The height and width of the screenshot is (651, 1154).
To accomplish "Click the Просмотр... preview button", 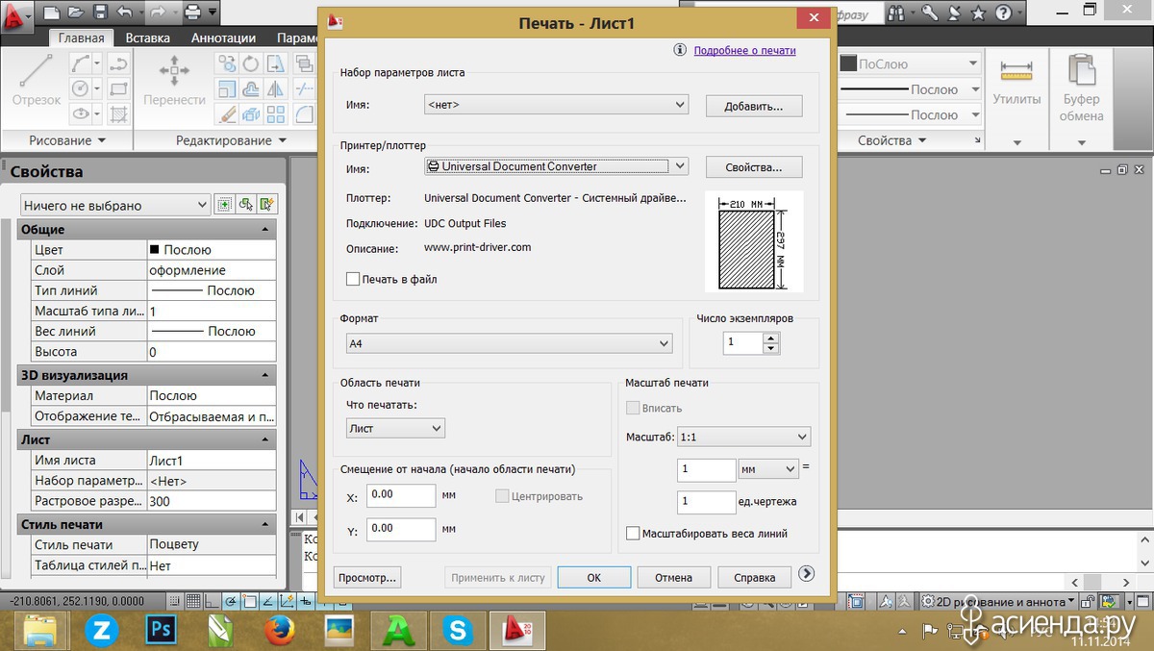I will pos(366,578).
